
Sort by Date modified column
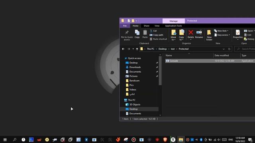pyautogui.click(x=222, y=56)
